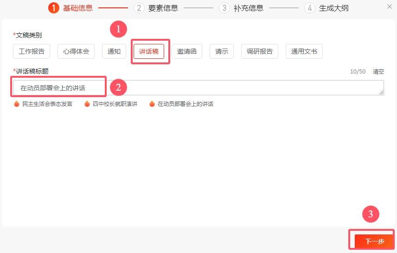Choose the 调研报告 category
Viewport: 397px width, 253px height.
click(x=260, y=51)
